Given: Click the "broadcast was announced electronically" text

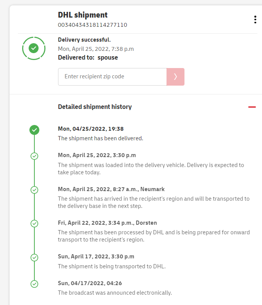Looking at the screenshot, I should [115, 293].
